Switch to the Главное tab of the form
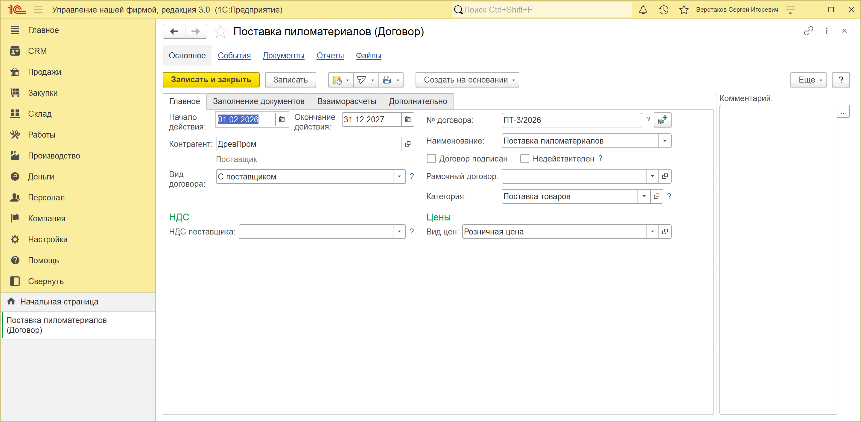Viewport: 861px width, 422px height. [185, 101]
